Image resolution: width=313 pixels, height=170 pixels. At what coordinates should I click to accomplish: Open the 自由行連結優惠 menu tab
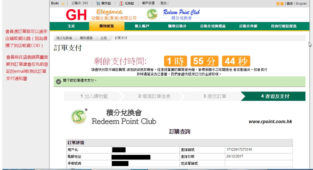tap(283, 26)
